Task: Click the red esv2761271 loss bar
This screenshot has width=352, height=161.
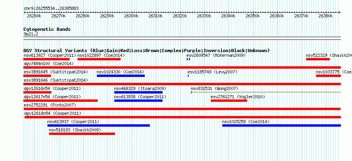Action: coord(229,101)
